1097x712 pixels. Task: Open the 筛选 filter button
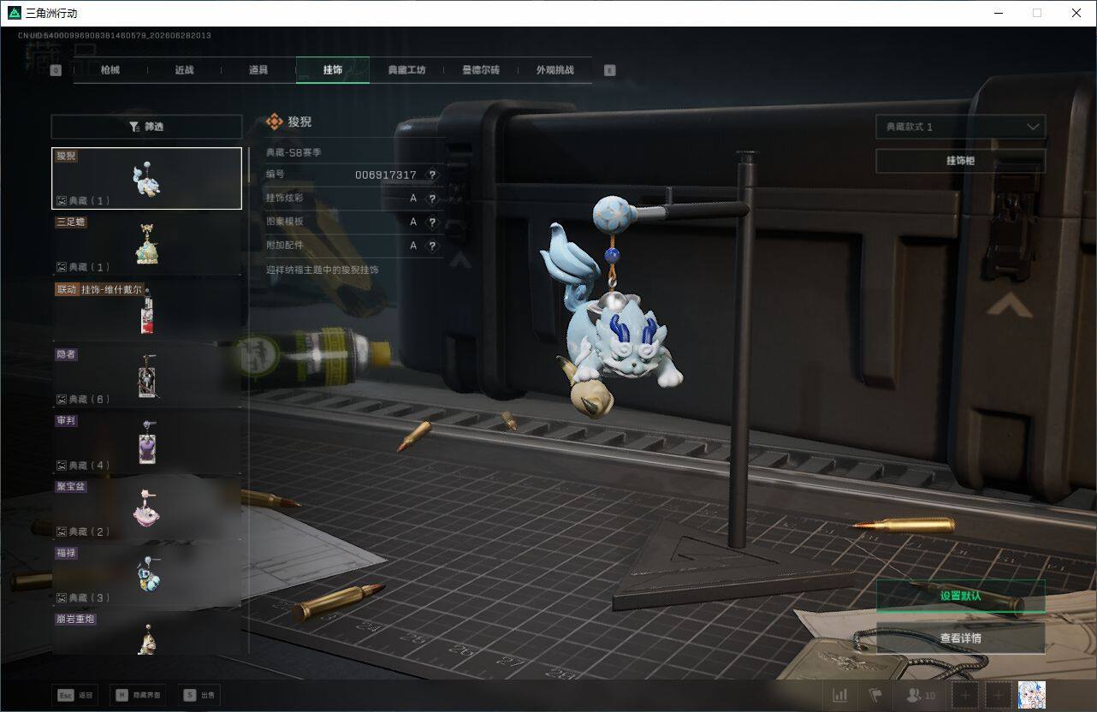click(x=146, y=127)
